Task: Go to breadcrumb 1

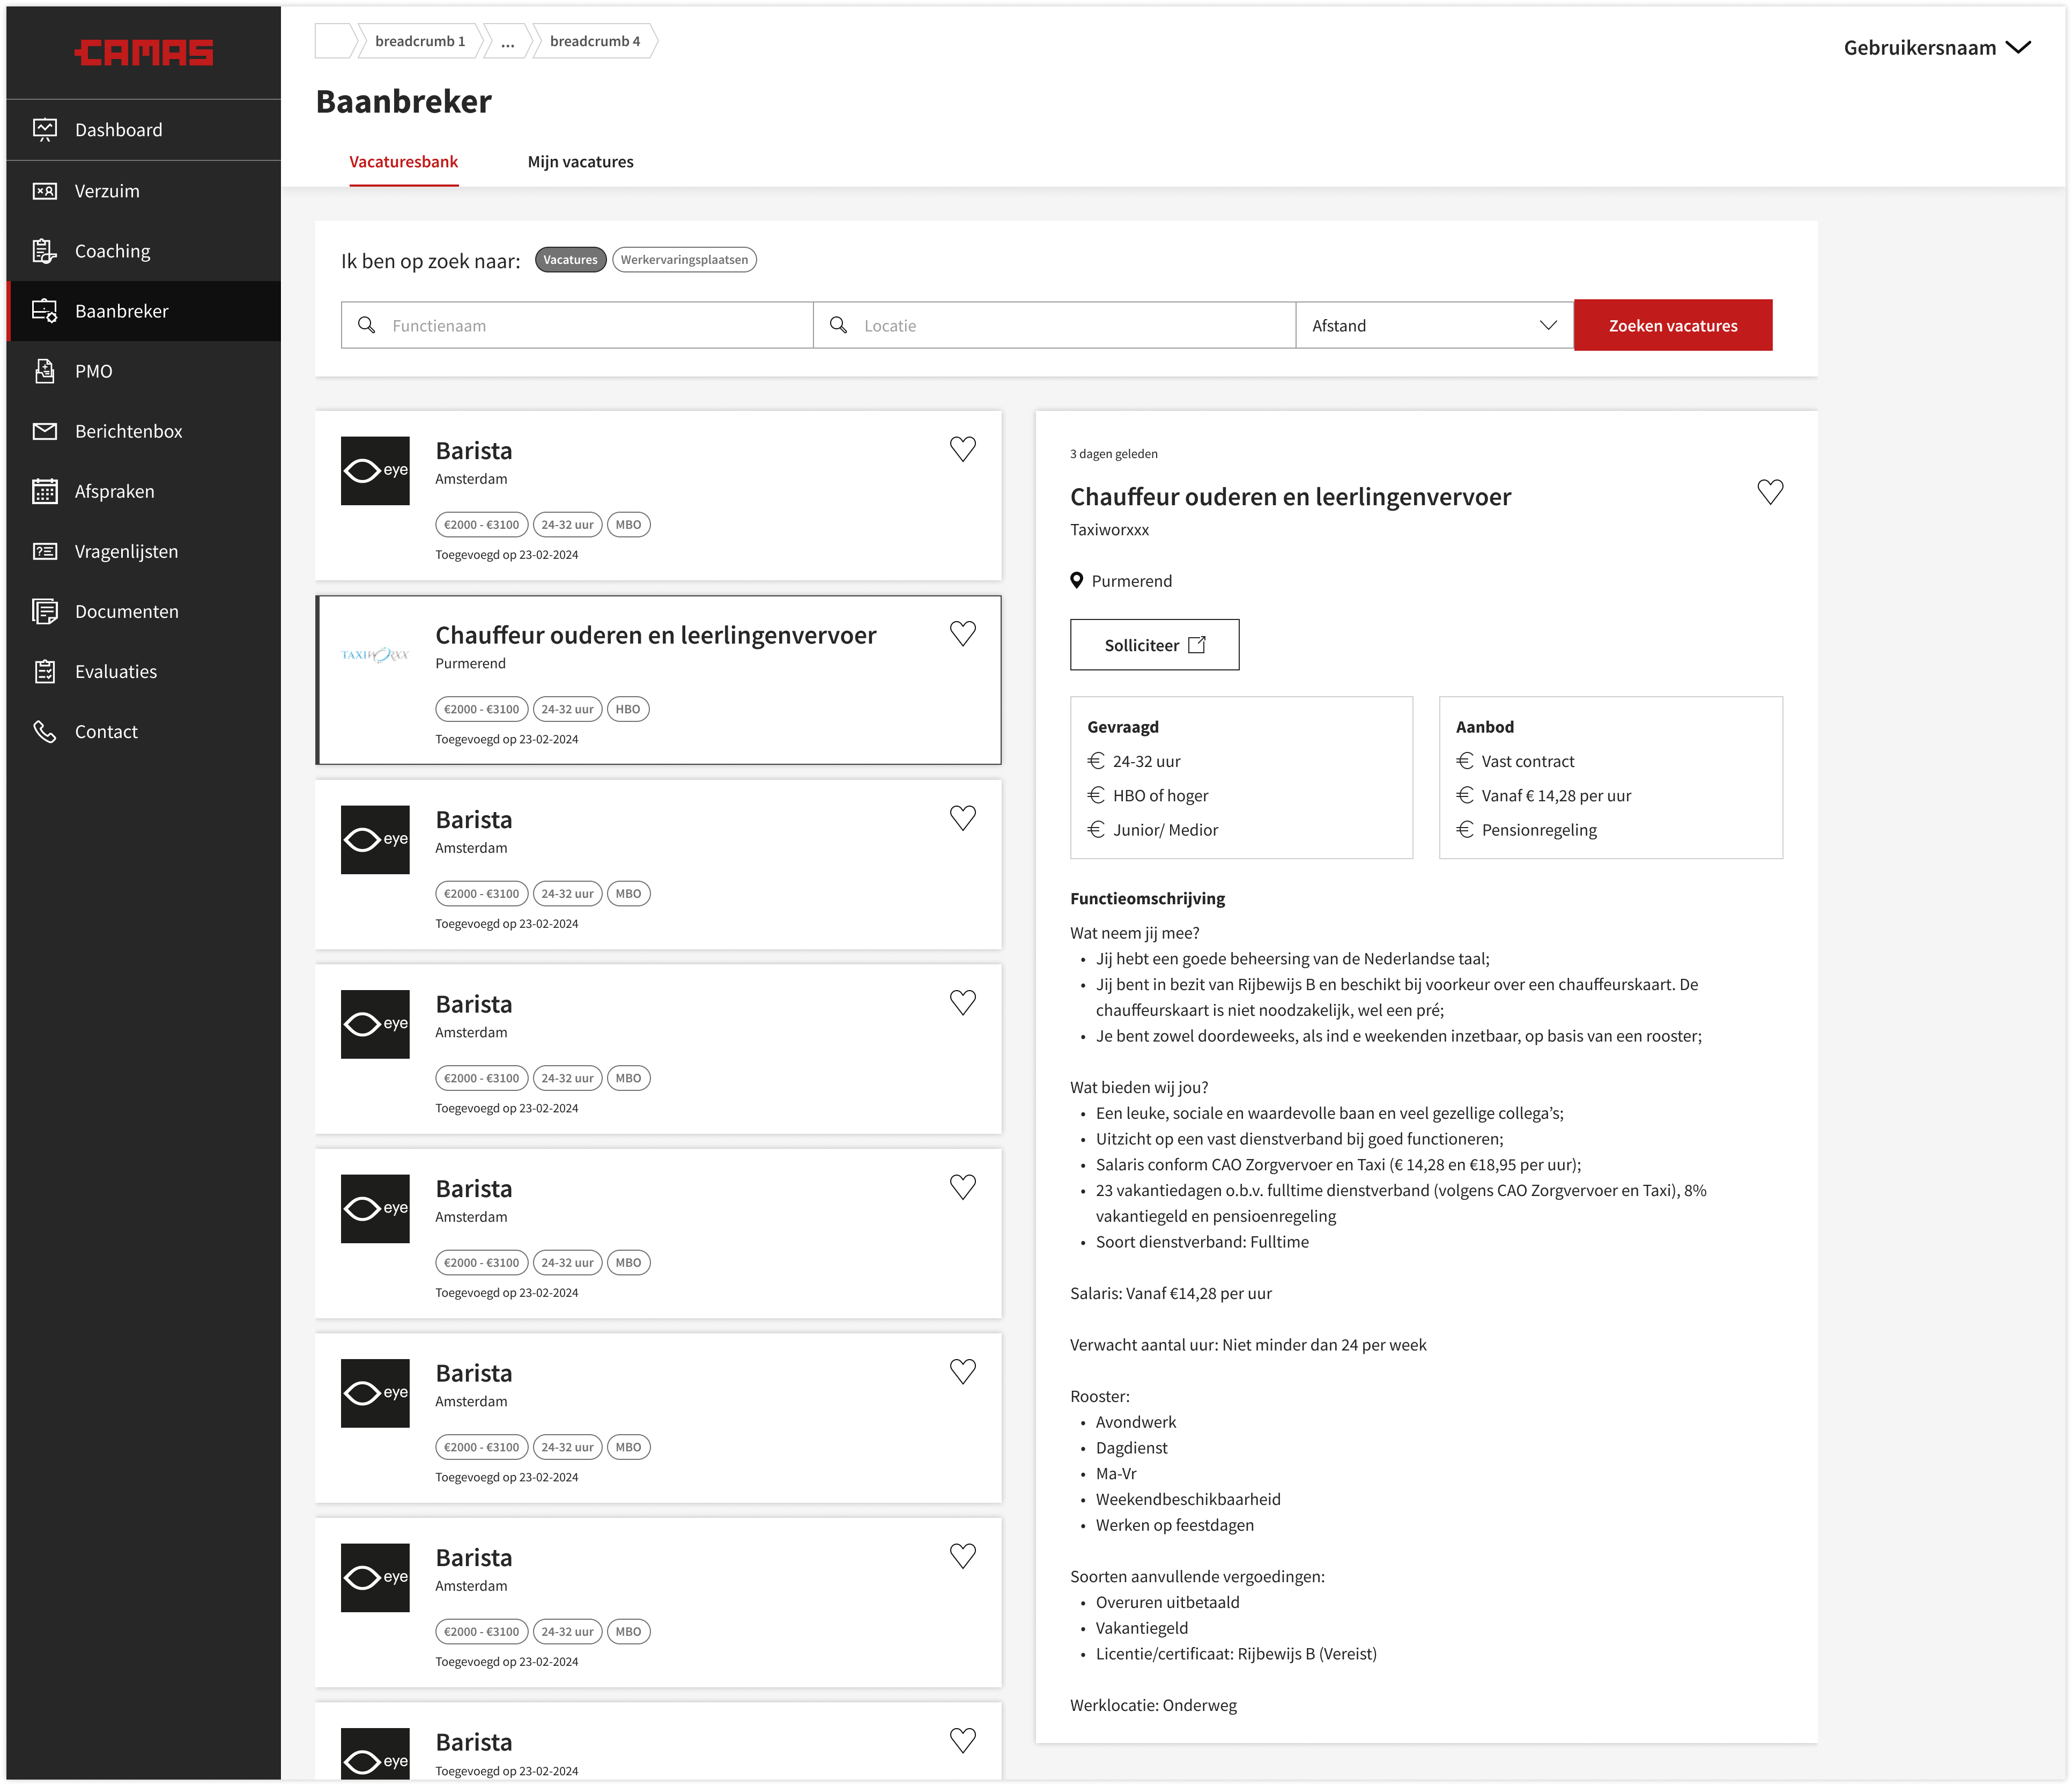Action: click(x=420, y=41)
